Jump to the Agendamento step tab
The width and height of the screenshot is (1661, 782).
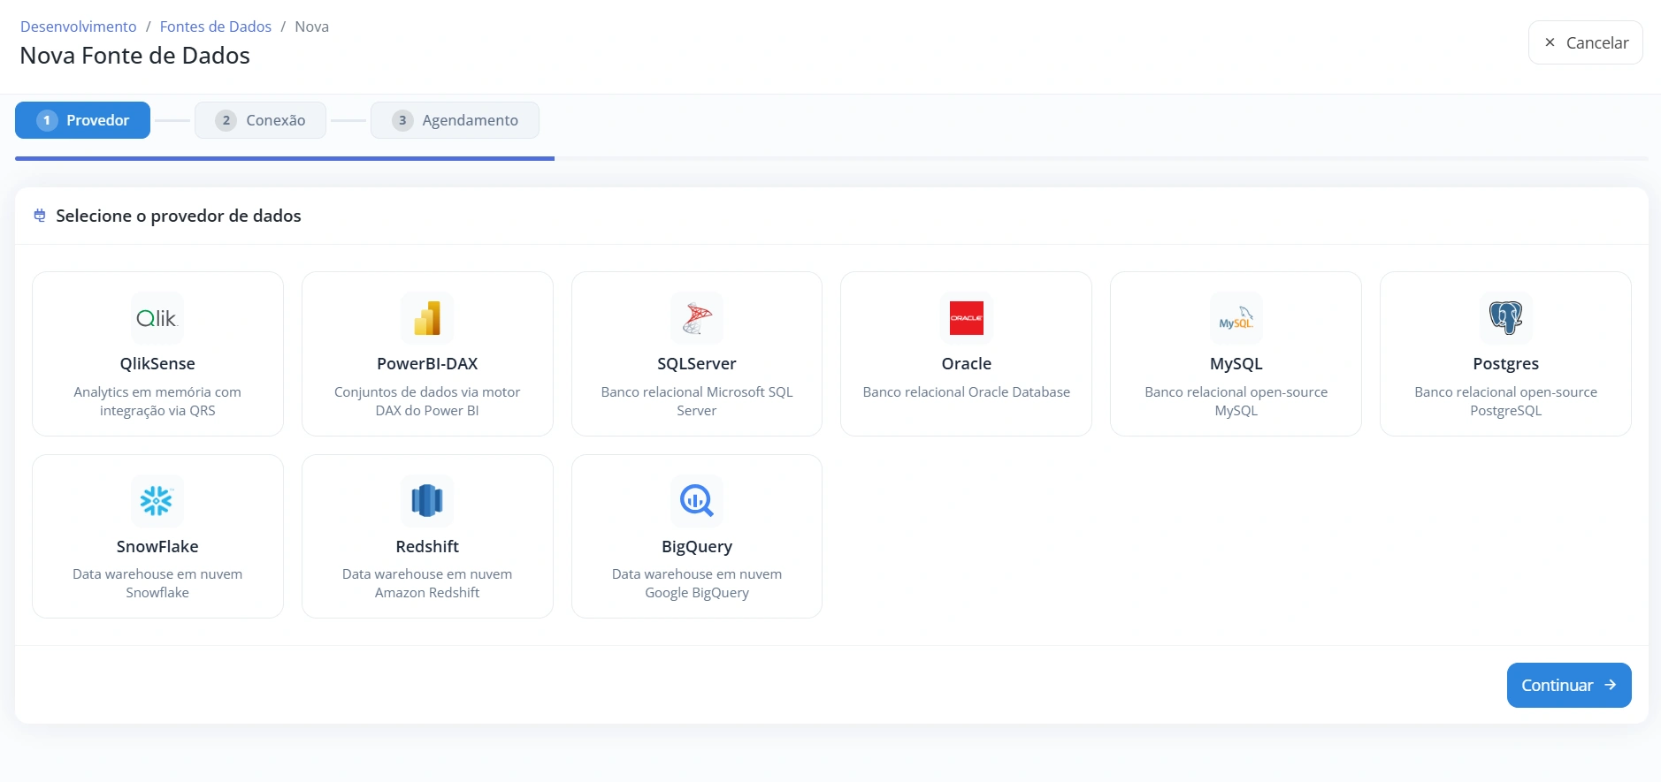[455, 120]
